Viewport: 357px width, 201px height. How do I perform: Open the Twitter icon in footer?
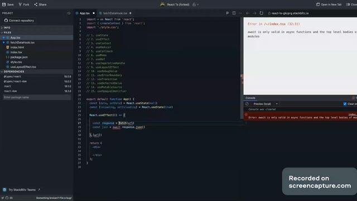click(3, 198)
